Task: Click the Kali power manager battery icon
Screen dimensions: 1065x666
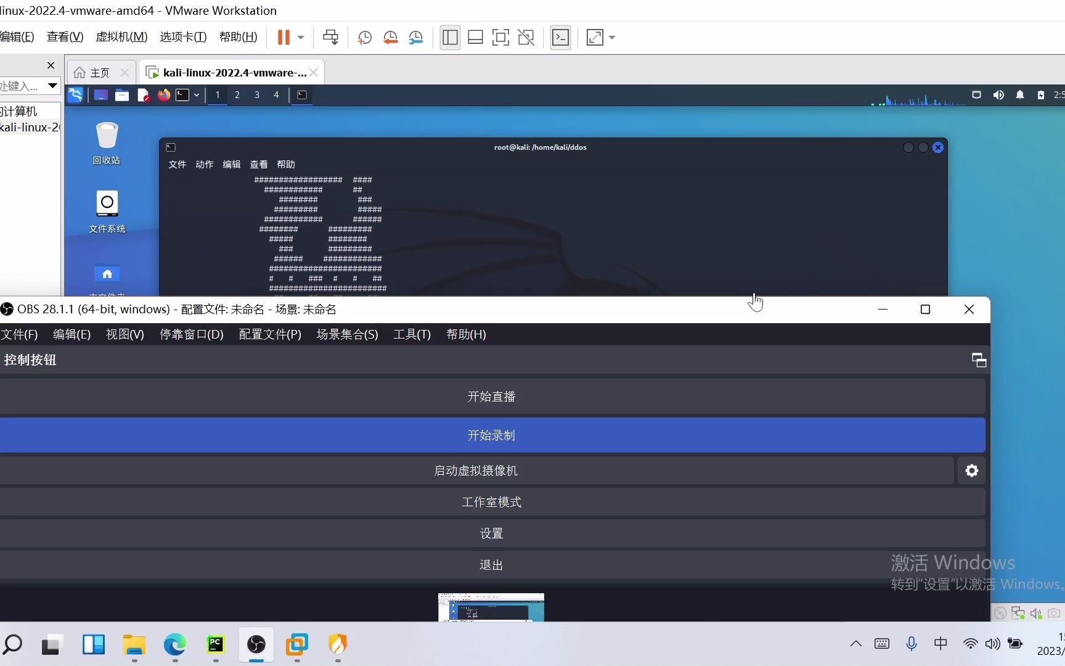Action: click(1041, 95)
